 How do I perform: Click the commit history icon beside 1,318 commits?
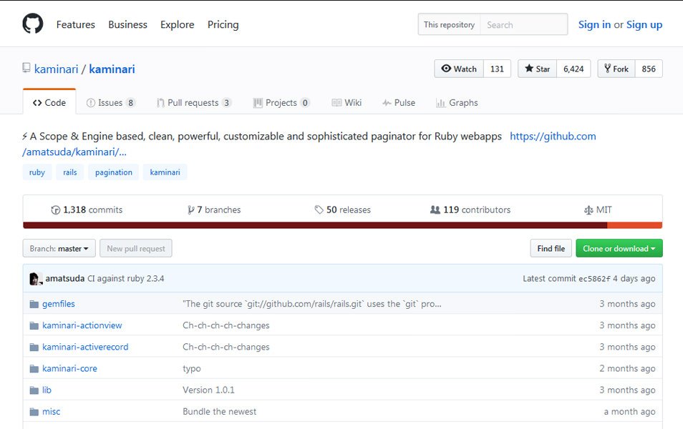(57, 209)
